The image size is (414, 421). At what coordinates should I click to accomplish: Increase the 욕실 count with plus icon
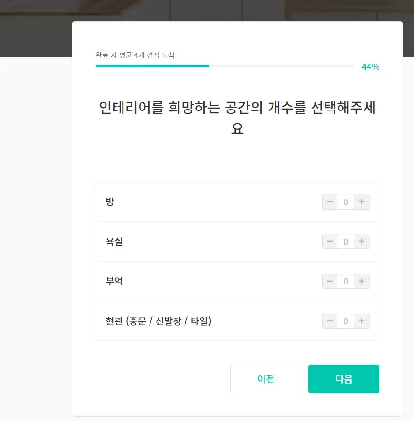361,241
